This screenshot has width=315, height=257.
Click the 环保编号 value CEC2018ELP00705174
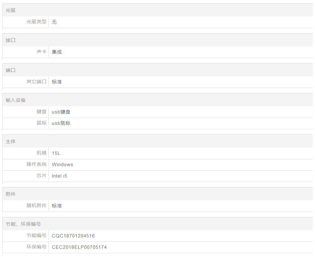click(79, 247)
